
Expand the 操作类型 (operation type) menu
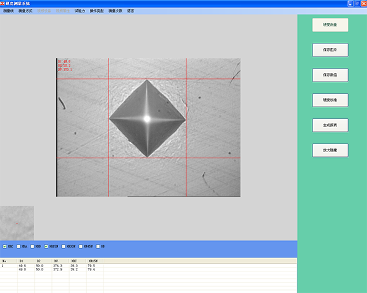coord(97,11)
